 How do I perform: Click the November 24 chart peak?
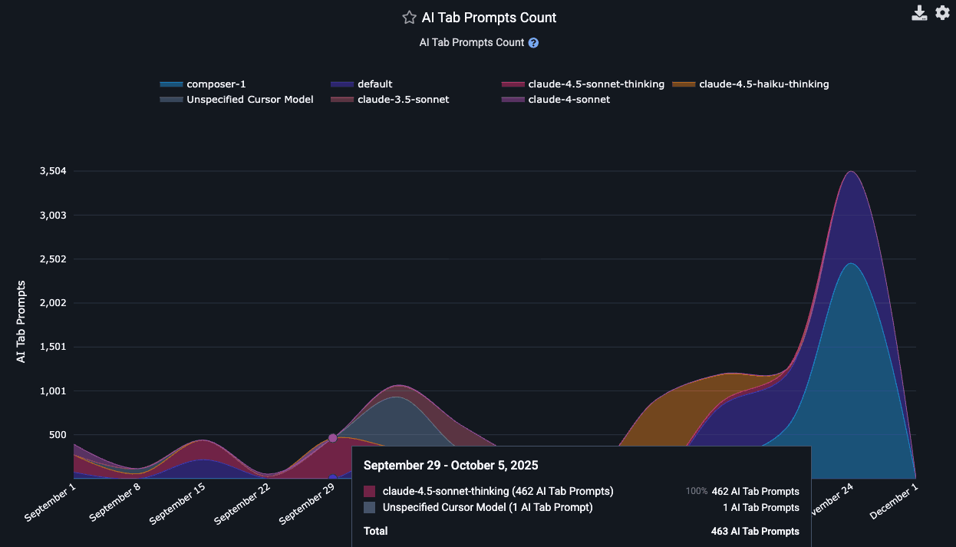pos(850,172)
